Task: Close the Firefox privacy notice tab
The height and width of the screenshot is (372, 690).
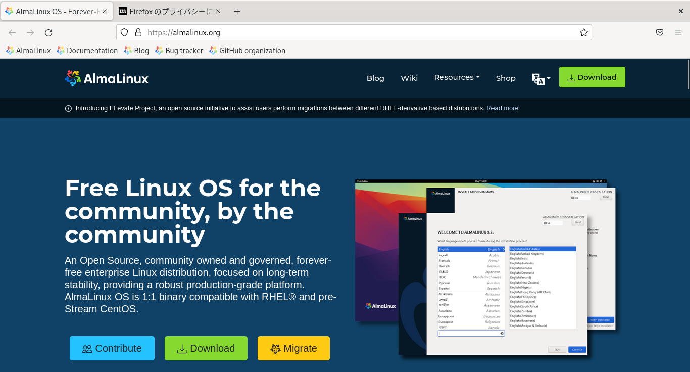Action: click(218, 11)
